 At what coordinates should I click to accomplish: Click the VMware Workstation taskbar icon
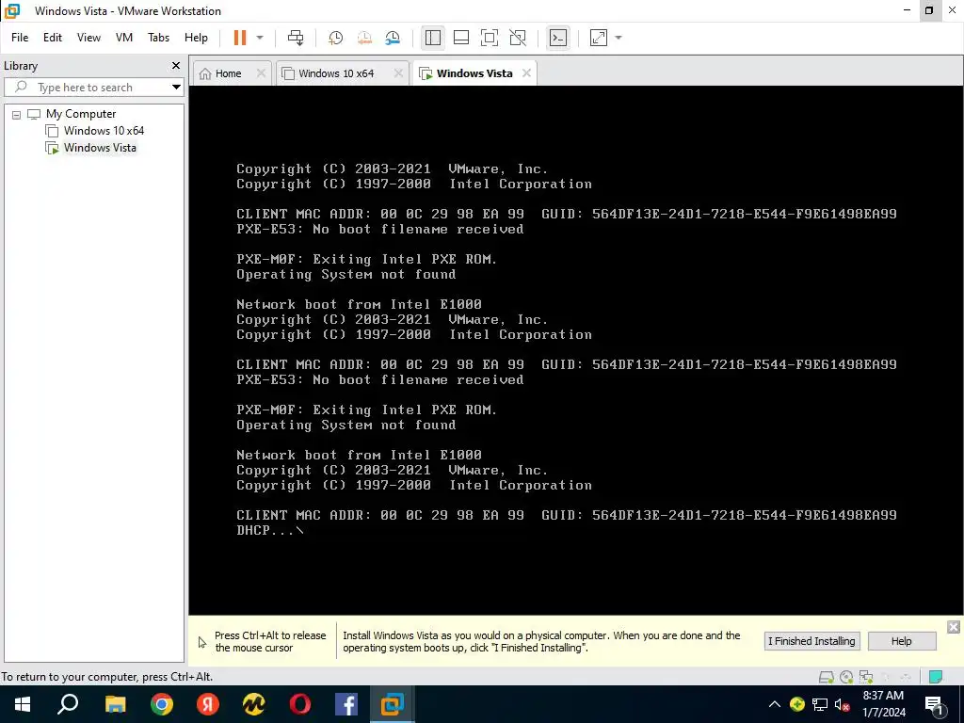[x=393, y=704]
